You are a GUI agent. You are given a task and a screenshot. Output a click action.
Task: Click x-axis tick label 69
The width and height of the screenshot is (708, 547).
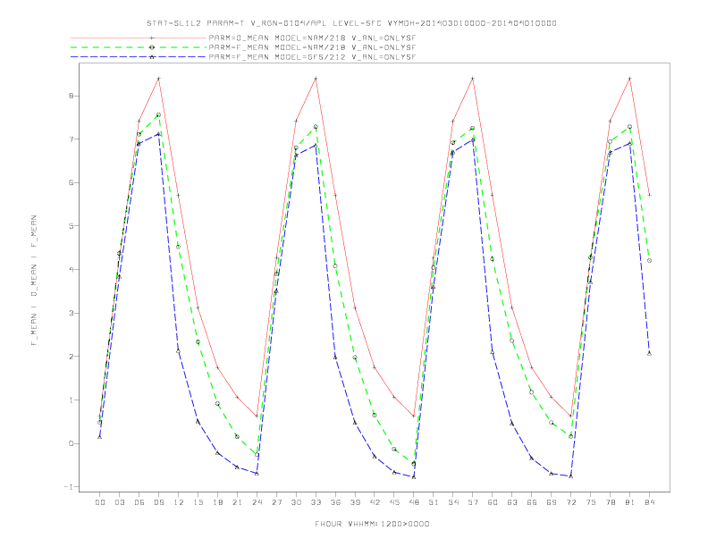[x=552, y=502]
